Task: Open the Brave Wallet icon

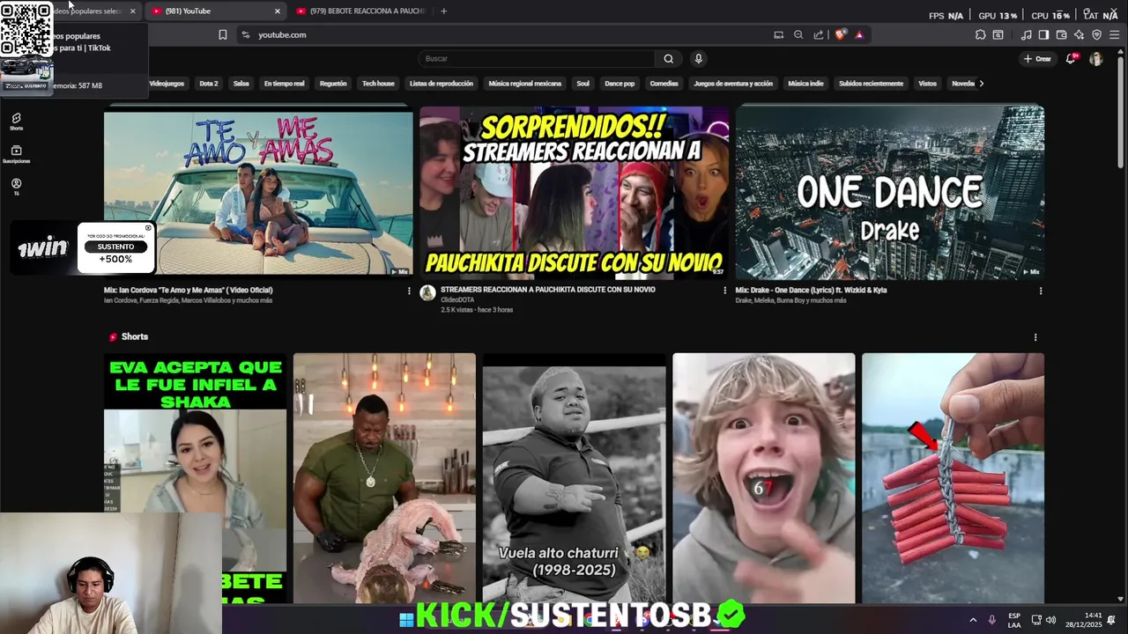Action: 1061,35
